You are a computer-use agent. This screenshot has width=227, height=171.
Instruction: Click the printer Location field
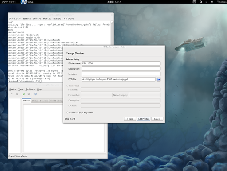121,74
